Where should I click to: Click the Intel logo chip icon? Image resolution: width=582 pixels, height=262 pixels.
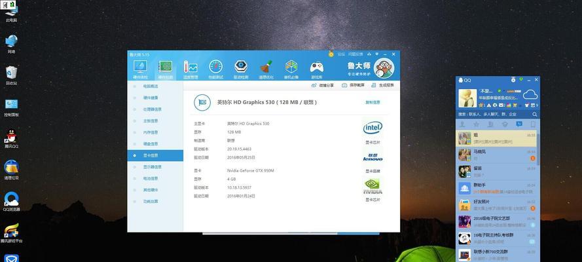(373, 128)
